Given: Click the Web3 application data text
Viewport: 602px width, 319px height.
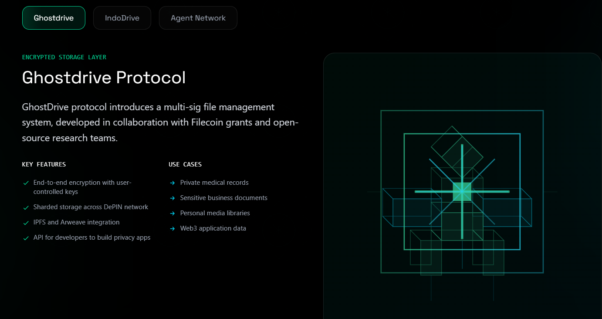Looking at the screenshot, I should pyautogui.click(x=213, y=228).
